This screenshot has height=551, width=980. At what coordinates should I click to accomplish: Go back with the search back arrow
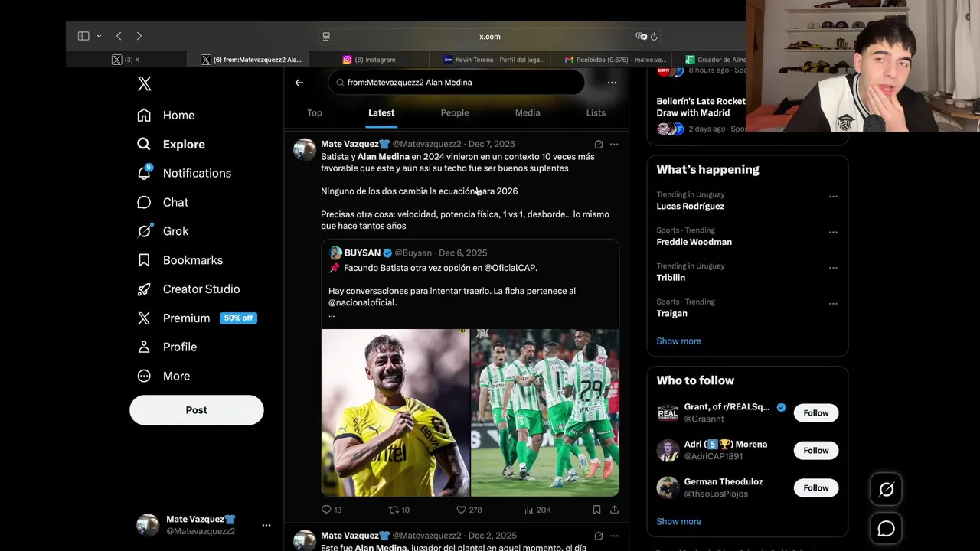point(299,83)
